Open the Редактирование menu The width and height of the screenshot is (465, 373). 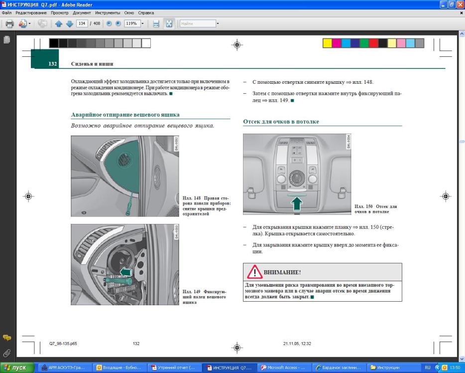point(31,13)
